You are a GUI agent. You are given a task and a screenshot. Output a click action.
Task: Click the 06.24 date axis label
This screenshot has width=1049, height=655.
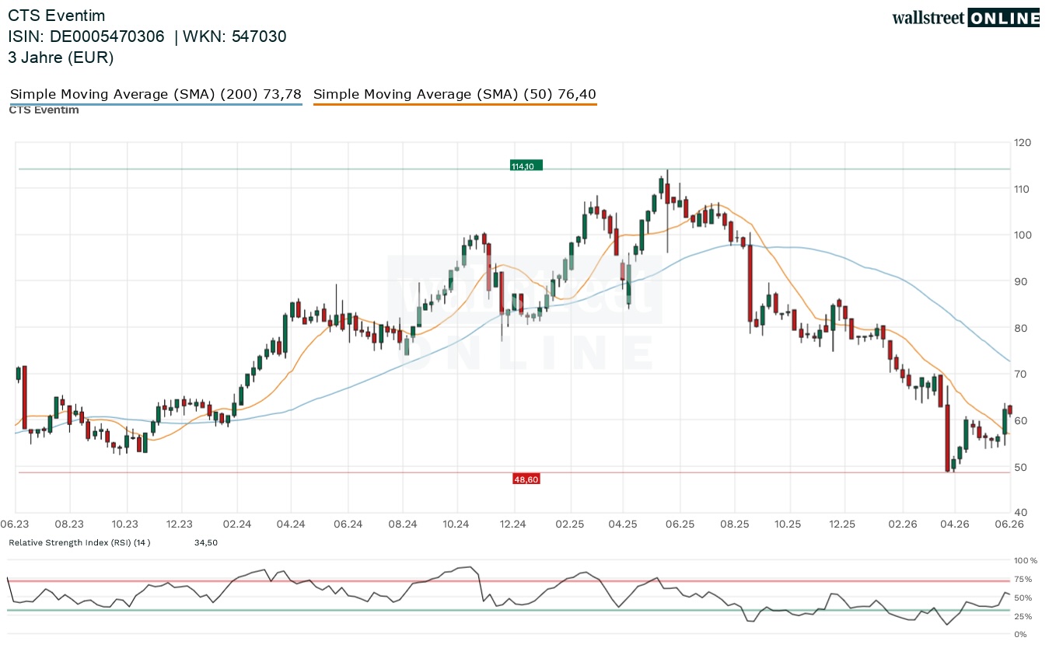pyautogui.click(x=348, y=524)
